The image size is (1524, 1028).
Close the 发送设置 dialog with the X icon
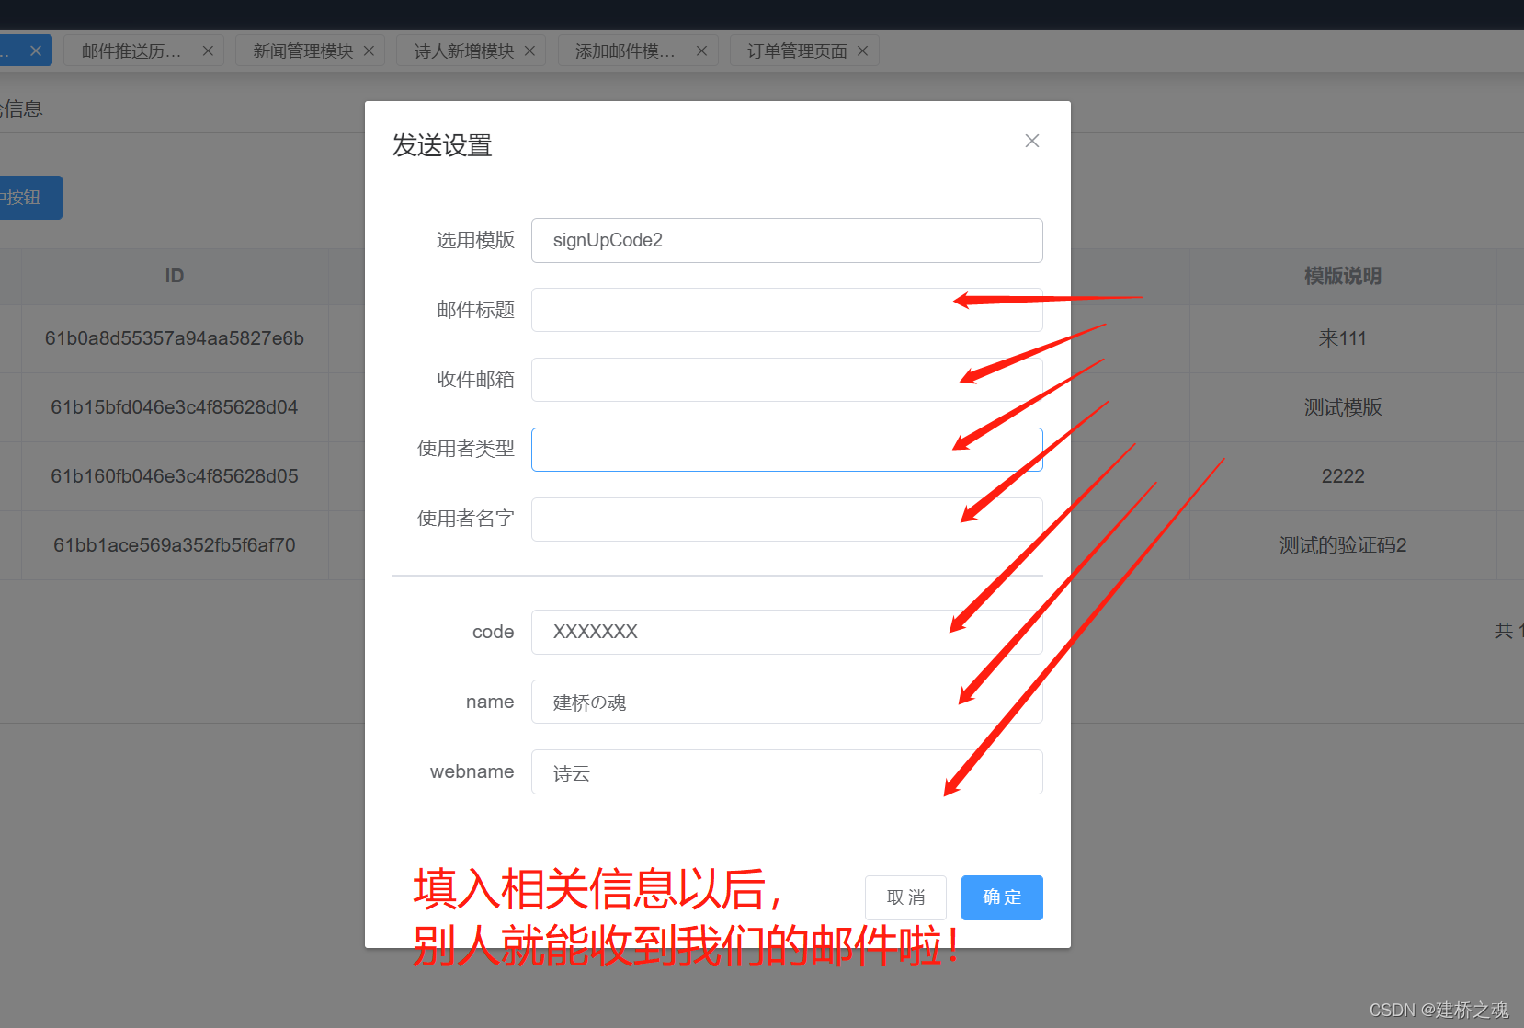(x=1032, y=141)
